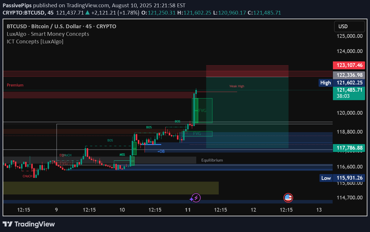
Task: Click the TradingView logo
Action: (x=29, y=224)
